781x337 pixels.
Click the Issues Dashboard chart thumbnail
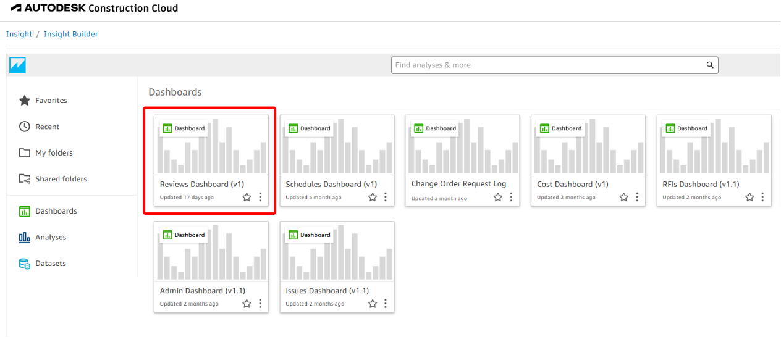tap(337, 251)
